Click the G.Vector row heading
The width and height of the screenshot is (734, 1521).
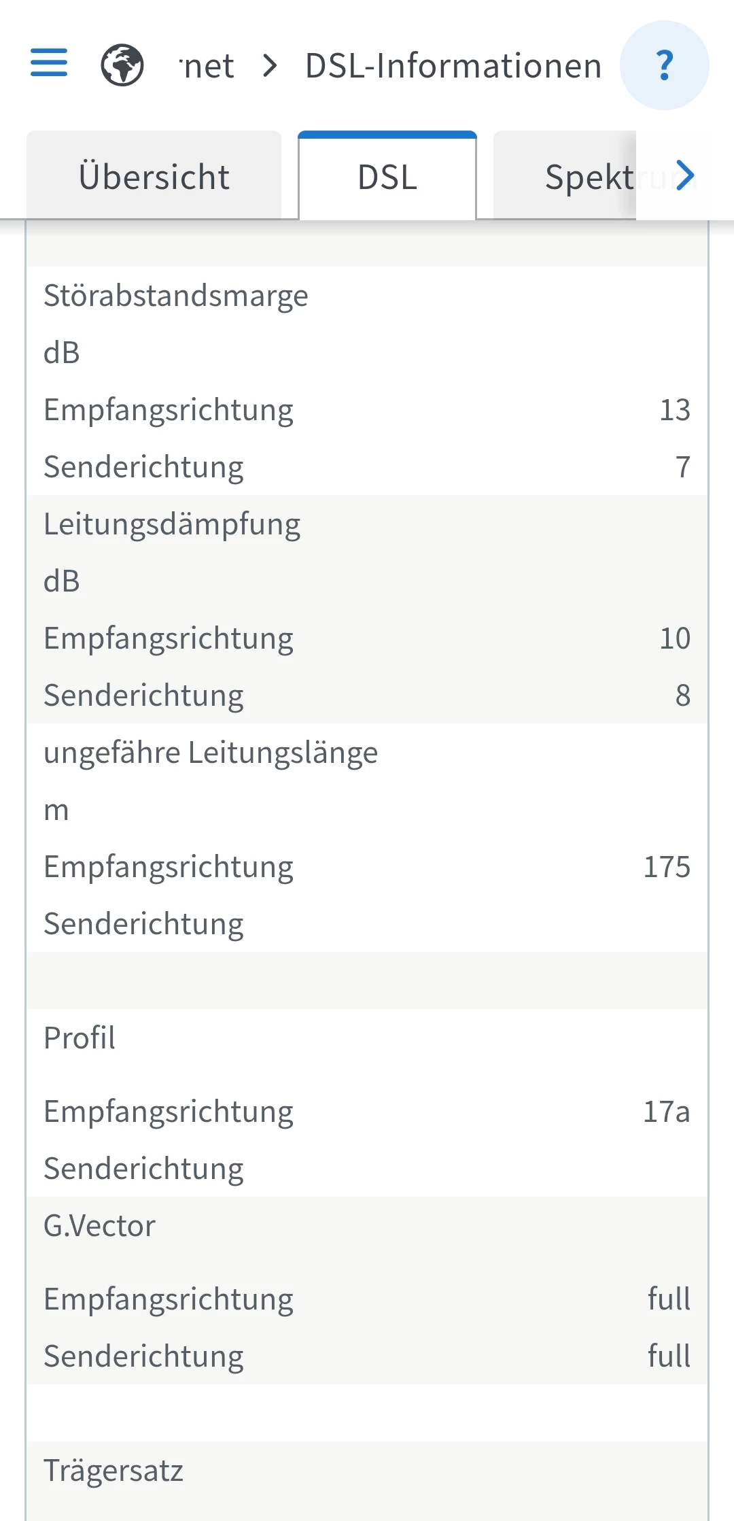click(100, 1226)
